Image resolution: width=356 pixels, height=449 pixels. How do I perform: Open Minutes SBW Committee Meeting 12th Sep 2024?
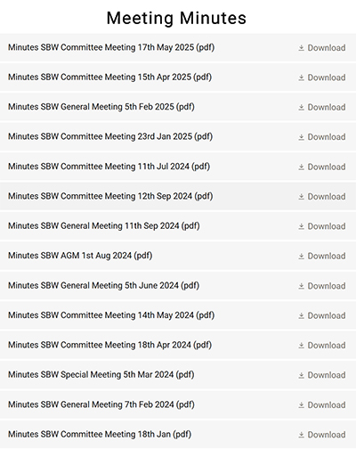click(x=110, y=196)
